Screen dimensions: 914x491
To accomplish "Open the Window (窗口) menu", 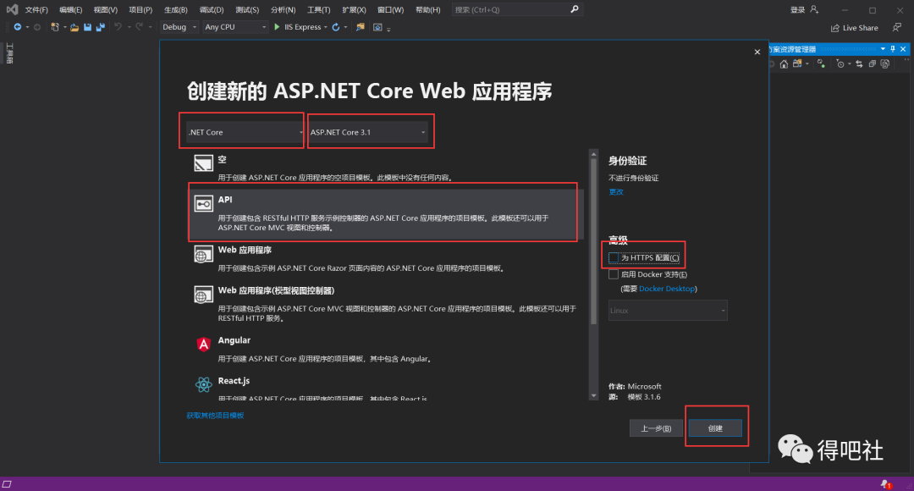I will click(390, 10).
